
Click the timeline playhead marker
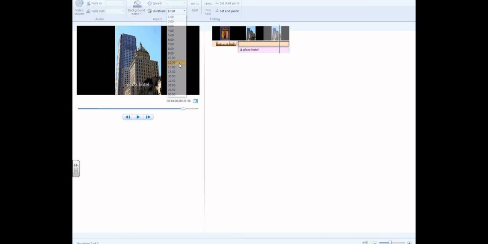tap(279, 39)
